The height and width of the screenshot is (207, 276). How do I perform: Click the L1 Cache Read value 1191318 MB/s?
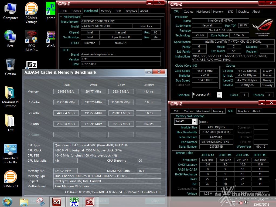pos(66,102)
